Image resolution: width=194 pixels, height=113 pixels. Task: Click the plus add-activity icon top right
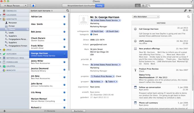click(190, 11)
